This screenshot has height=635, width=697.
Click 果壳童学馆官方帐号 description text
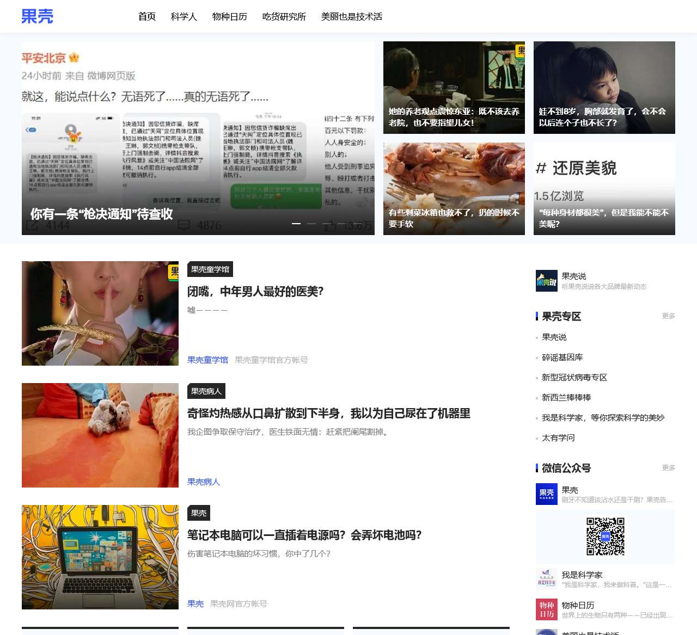[x=271, y=360]
